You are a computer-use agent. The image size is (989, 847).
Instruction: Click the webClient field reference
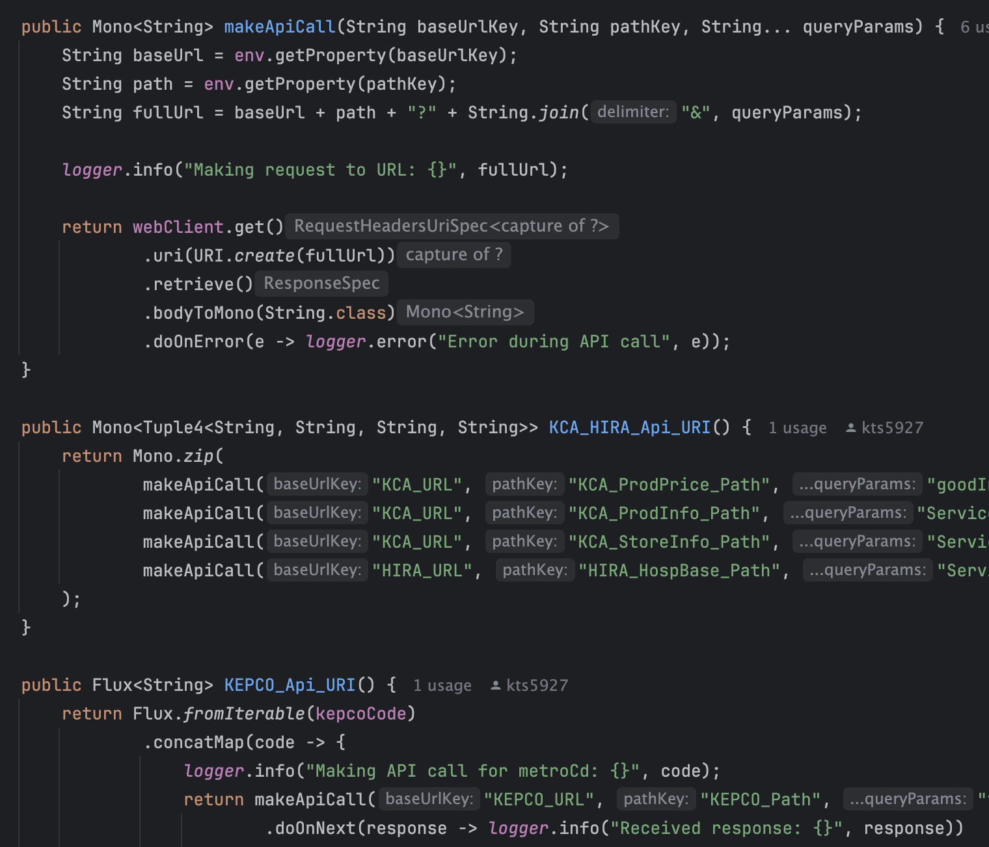[x=178, y=227]
